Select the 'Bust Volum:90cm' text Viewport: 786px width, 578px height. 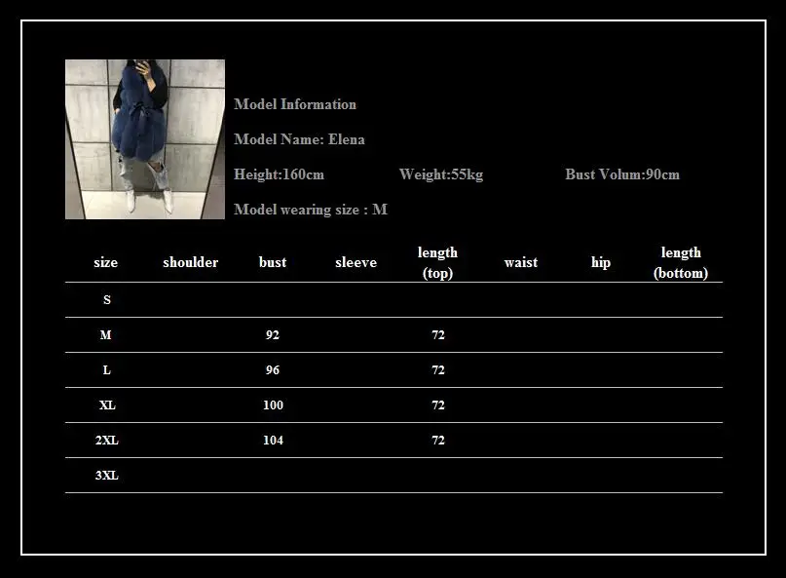[x=622, y=174]
